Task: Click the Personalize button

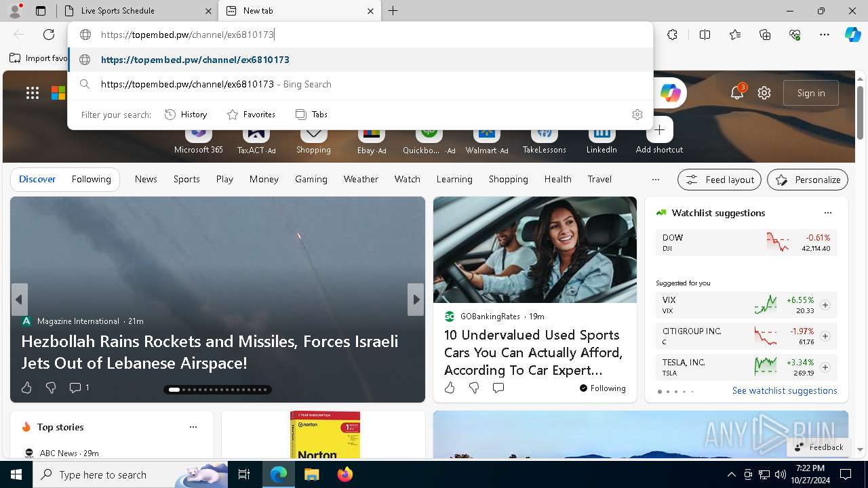Action: (x=808, y=180)
